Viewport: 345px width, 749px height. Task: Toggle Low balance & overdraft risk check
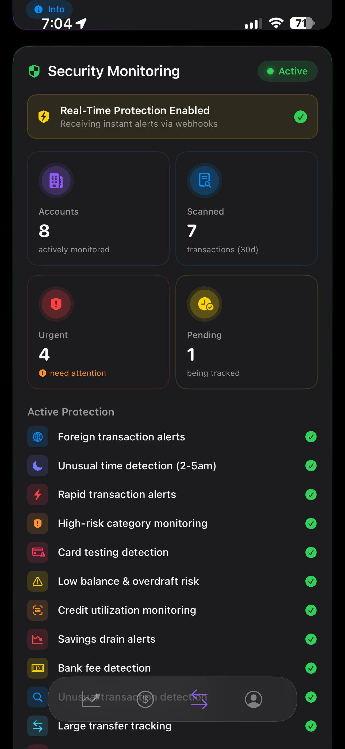(x=311, y=581)
